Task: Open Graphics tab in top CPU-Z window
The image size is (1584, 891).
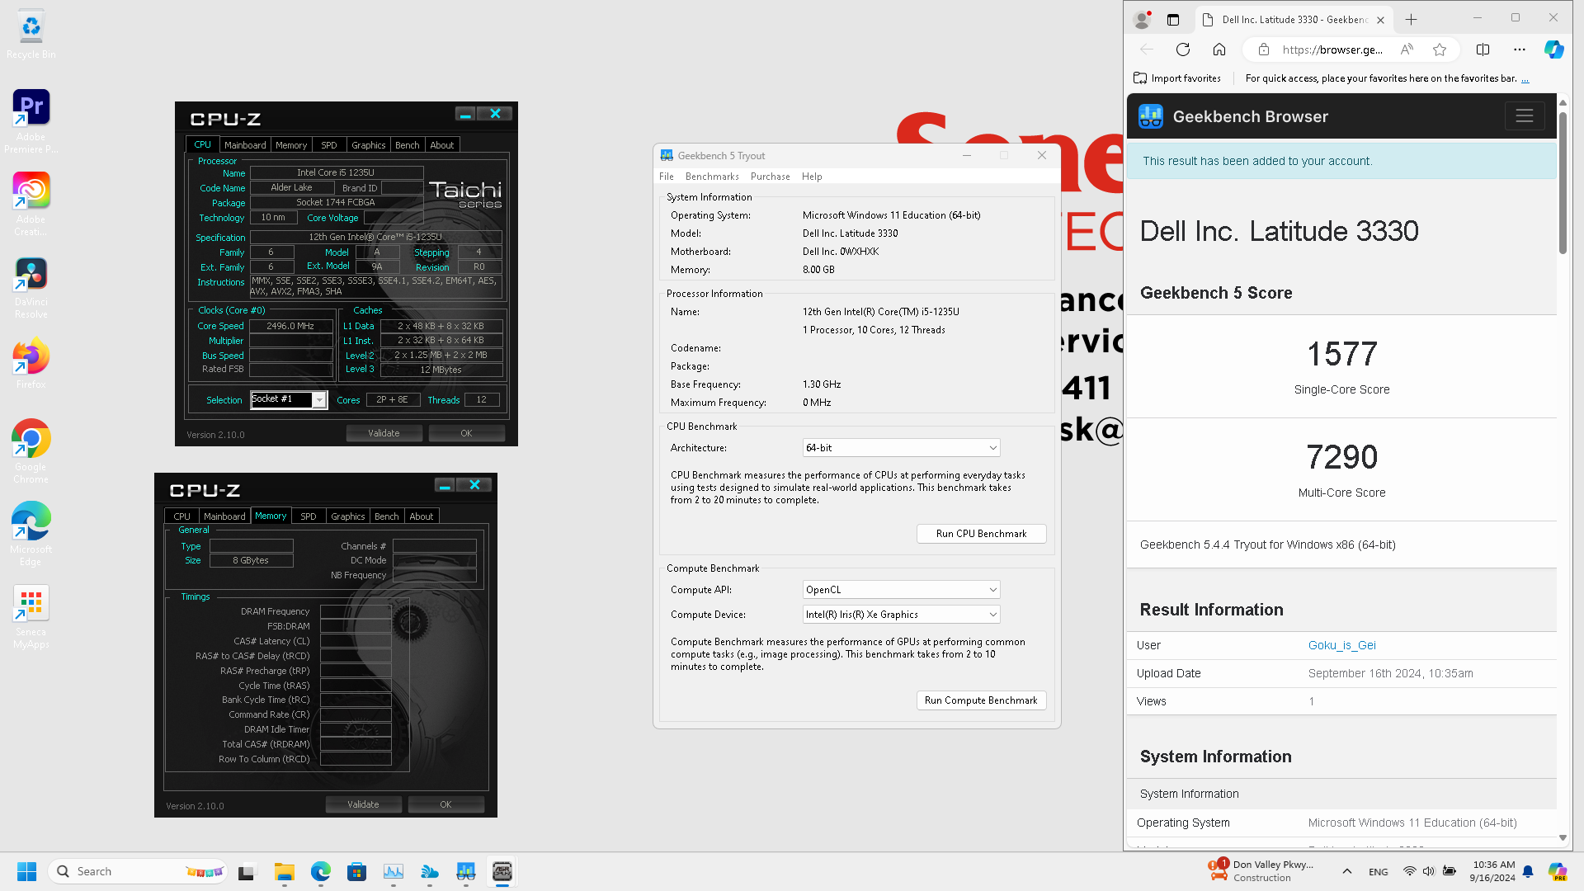Action: (x=368, y=145)
